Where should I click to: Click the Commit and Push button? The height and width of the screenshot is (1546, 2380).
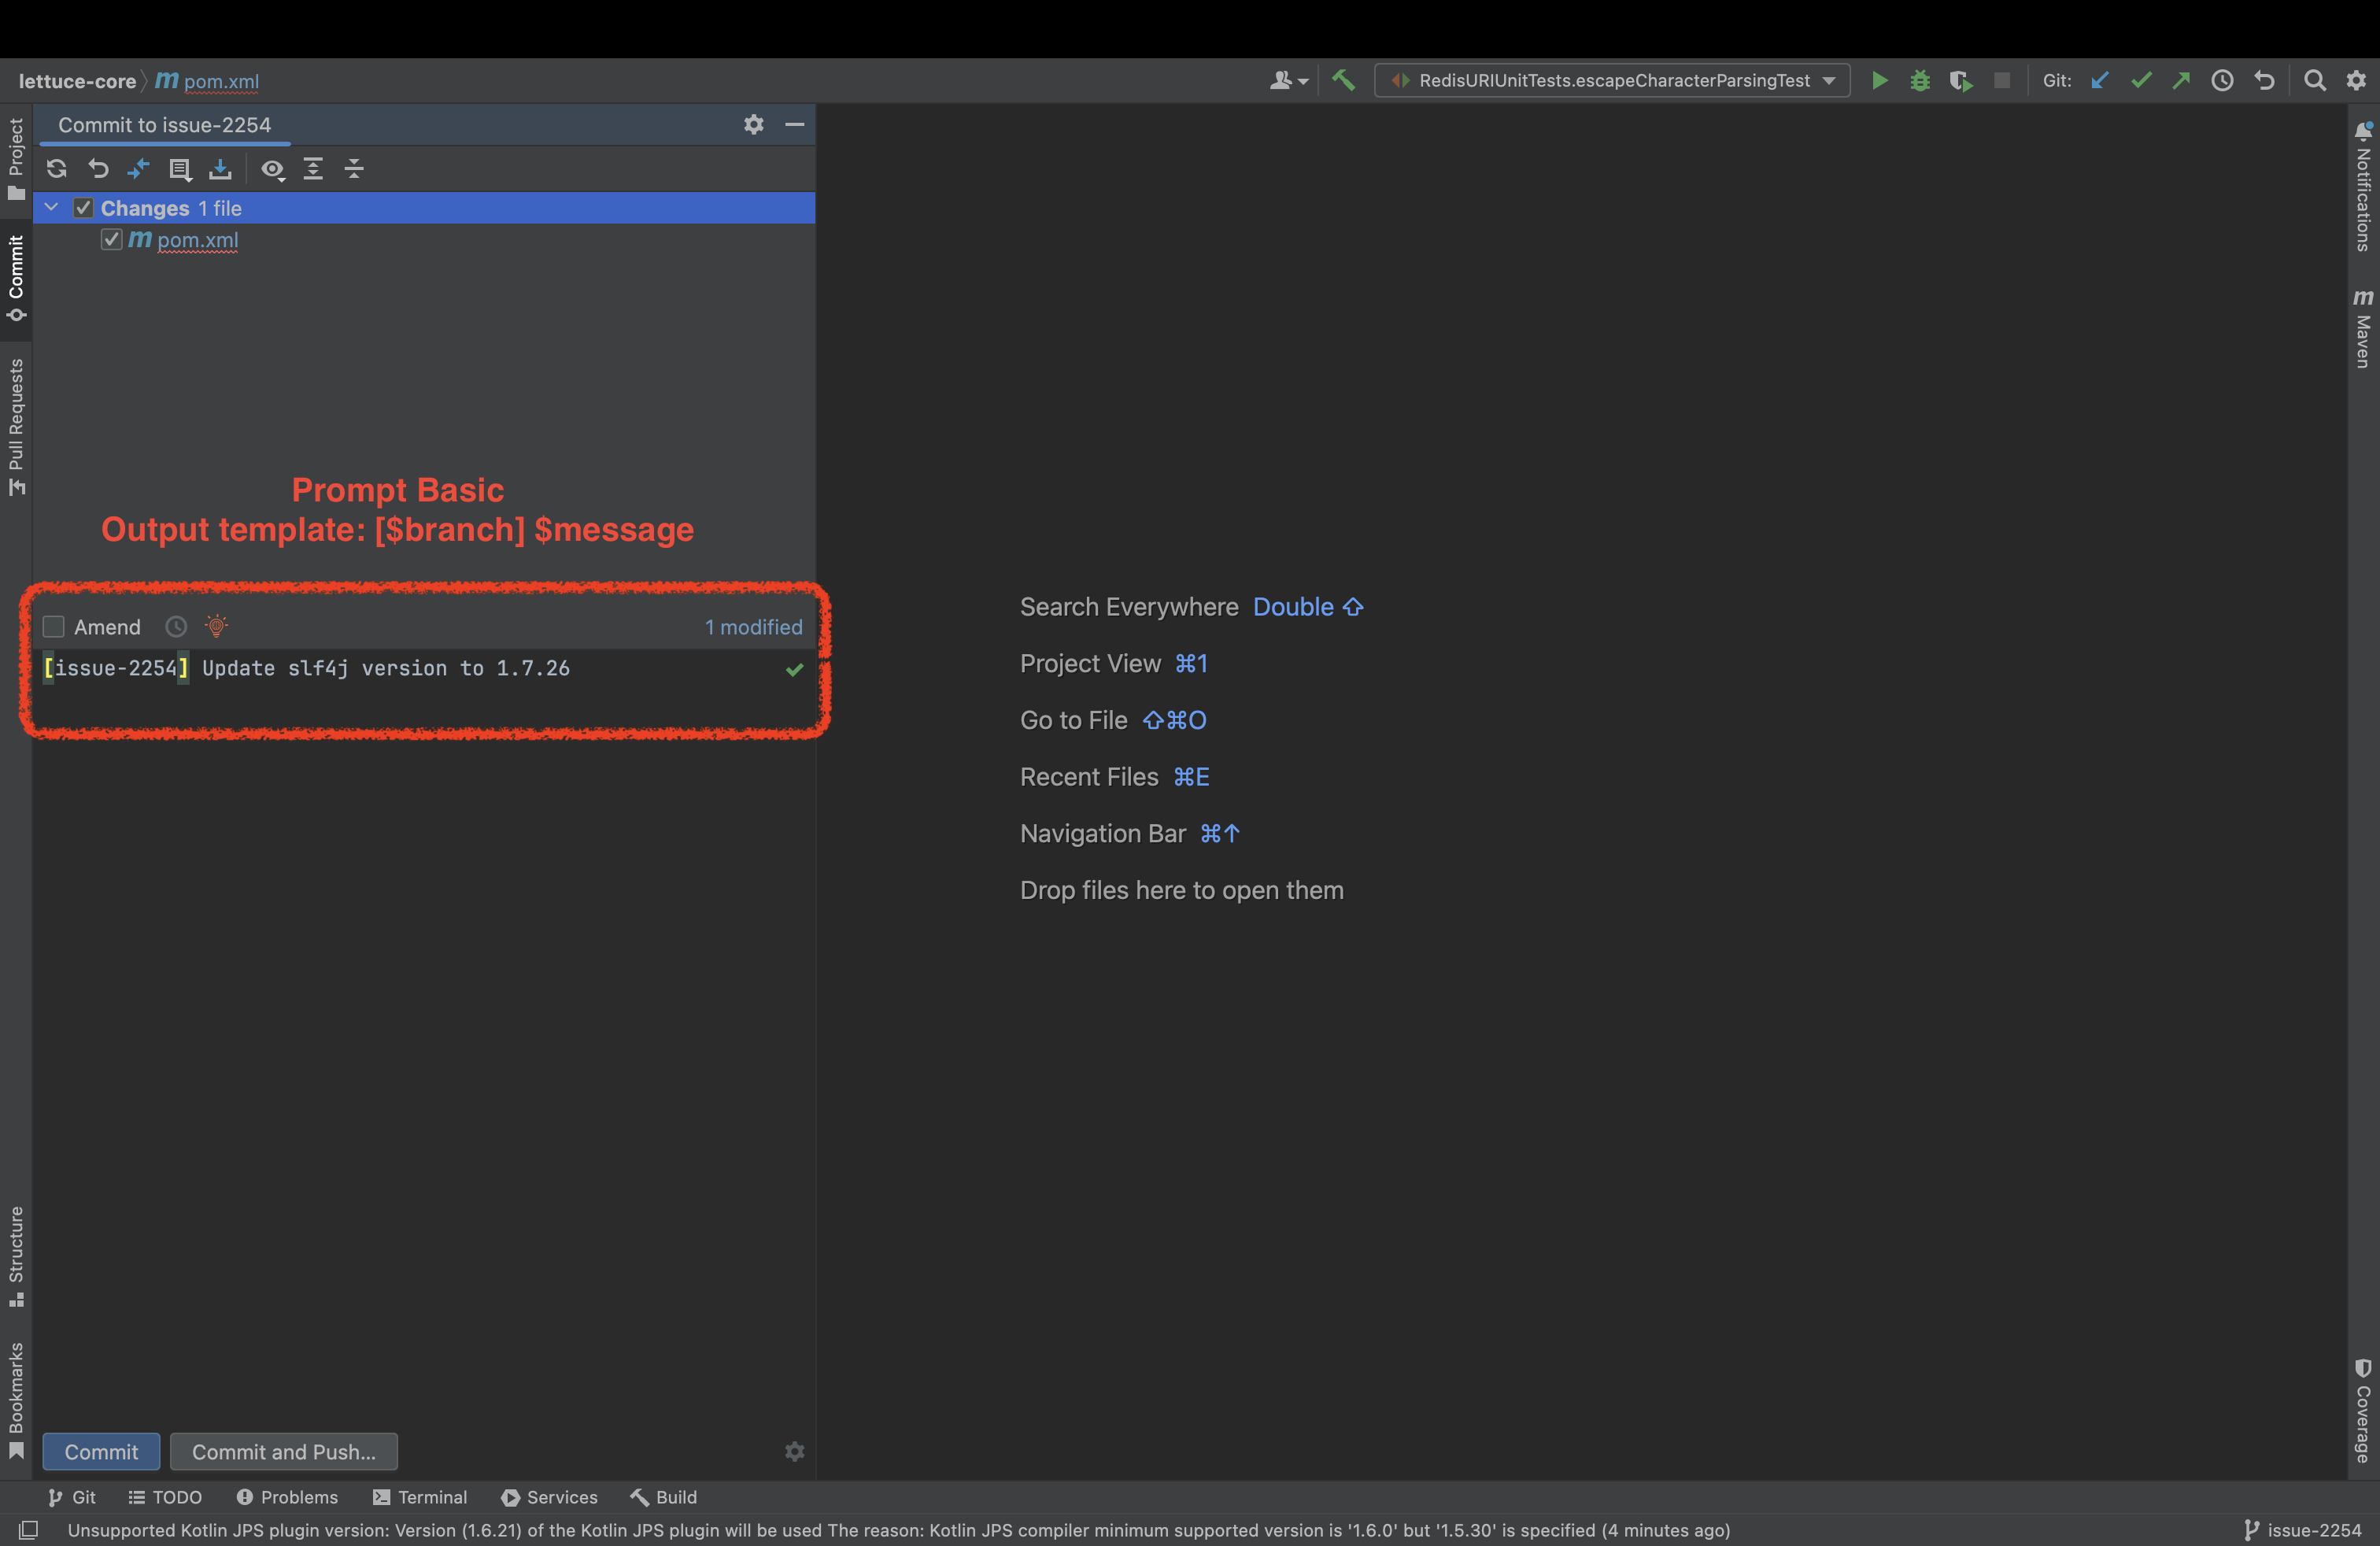[x=284, y=1452]
